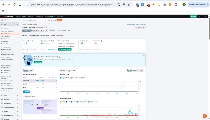
Task: Open the Desktop device dropdown
Action: pyautogui.click(x=53, y=30)
